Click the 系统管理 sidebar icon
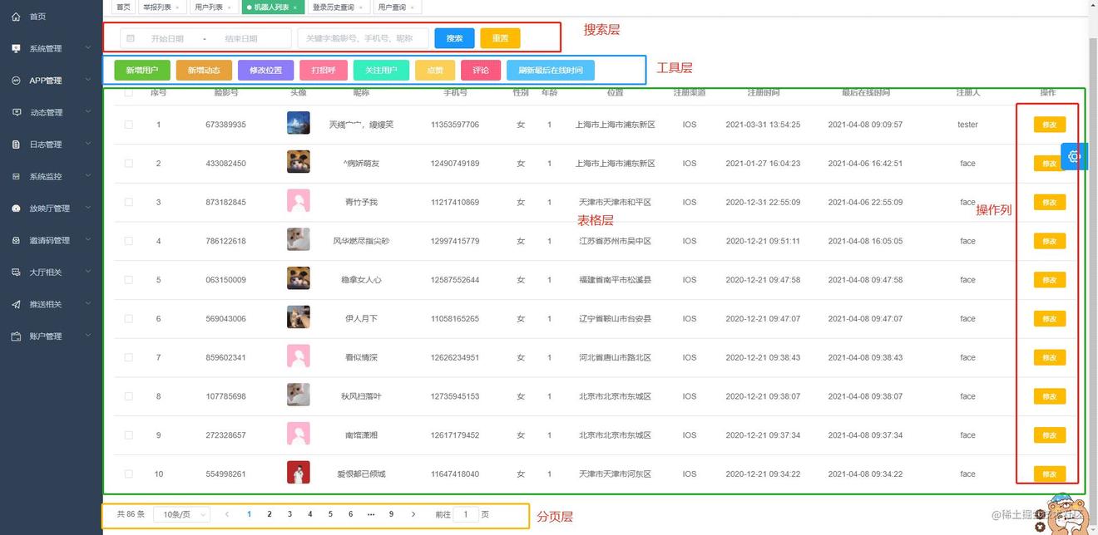1098x535 pixels. click(x=16, y=48)
